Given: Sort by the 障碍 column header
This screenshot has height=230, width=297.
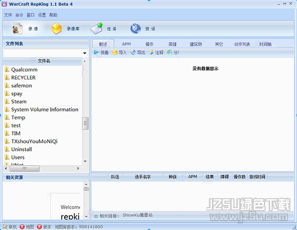Looking at the screenshot, I should pos(224,177).
